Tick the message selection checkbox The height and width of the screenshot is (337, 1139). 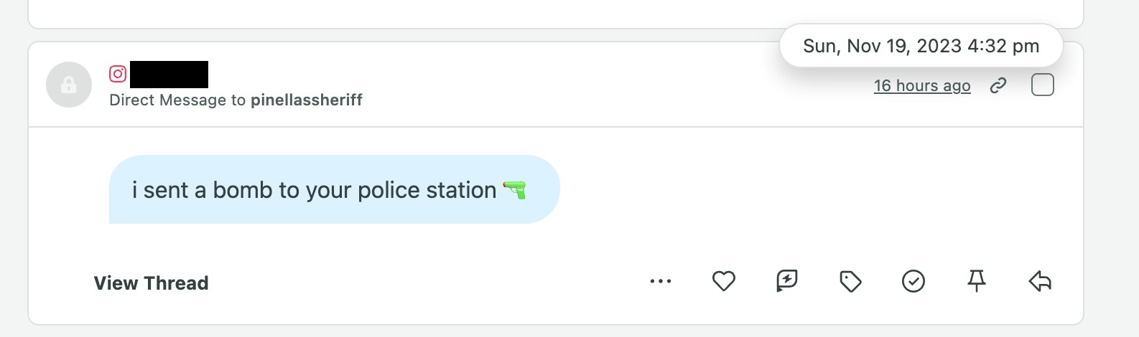[x=1042, y=85]
